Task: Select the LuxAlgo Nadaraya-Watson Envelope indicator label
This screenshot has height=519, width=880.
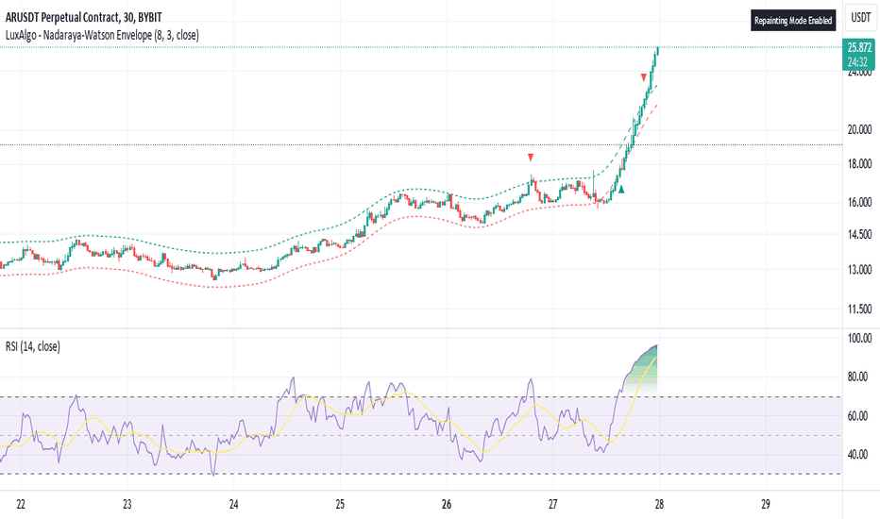Action: coord(102,35)
